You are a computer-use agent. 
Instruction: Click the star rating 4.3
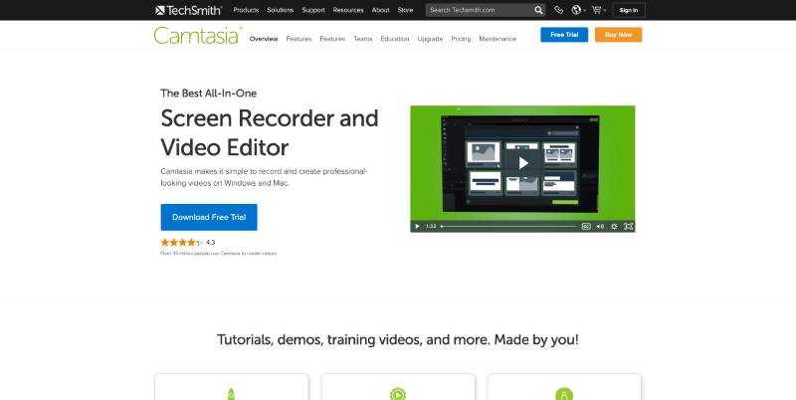click(188, 243)
